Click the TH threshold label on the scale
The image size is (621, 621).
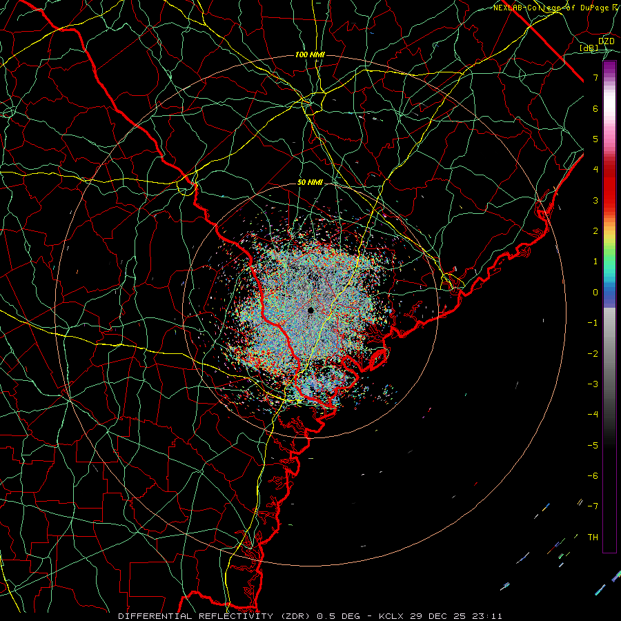(593, 538)
